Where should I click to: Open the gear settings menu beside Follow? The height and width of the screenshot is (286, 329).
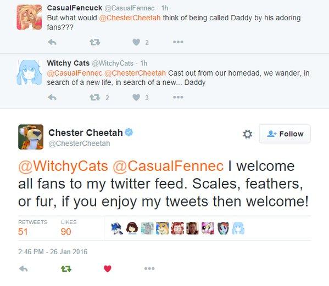pyautogui.click(x=248, y=134)
